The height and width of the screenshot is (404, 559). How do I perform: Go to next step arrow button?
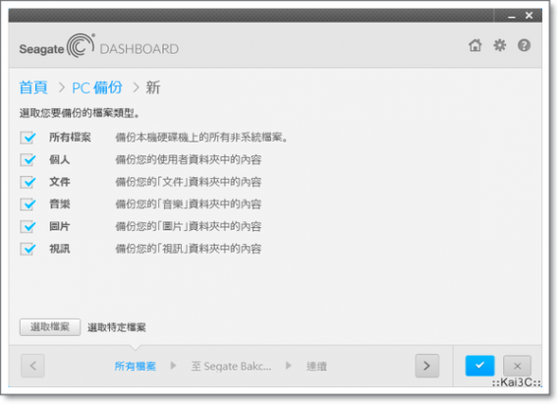[426, 366]
